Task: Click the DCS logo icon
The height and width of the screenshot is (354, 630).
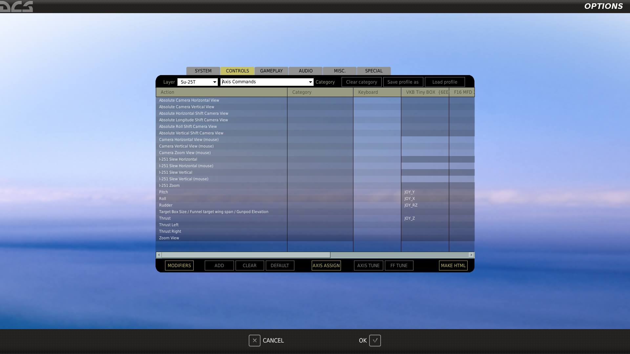Action: click(x=16, y=6)
